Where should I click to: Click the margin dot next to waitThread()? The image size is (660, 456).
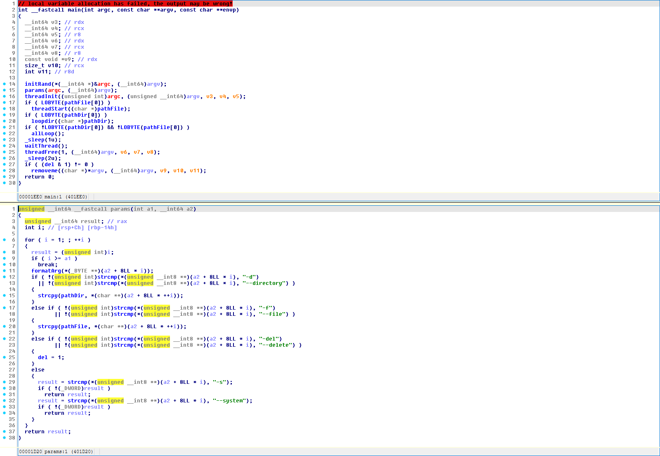[x=4, y=146]
